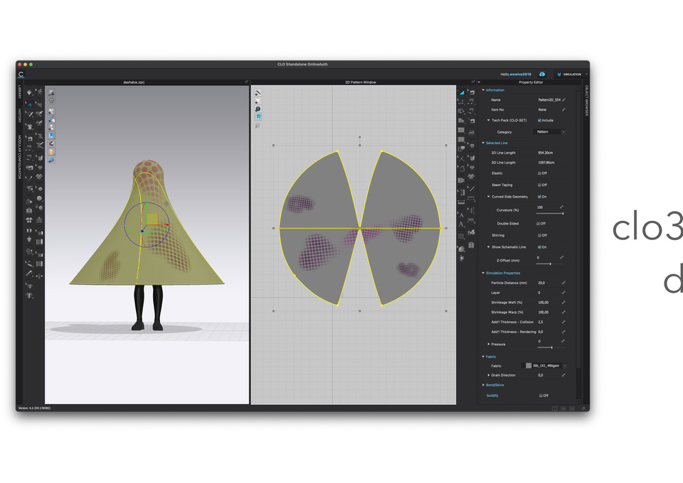Open the Object Browser side tab

pyautogui.click(x=587, y=100)
